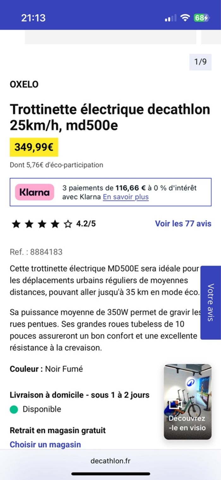221x480 pixels.
Task: Open Voir les 77 avis
Action: (182, 224)
